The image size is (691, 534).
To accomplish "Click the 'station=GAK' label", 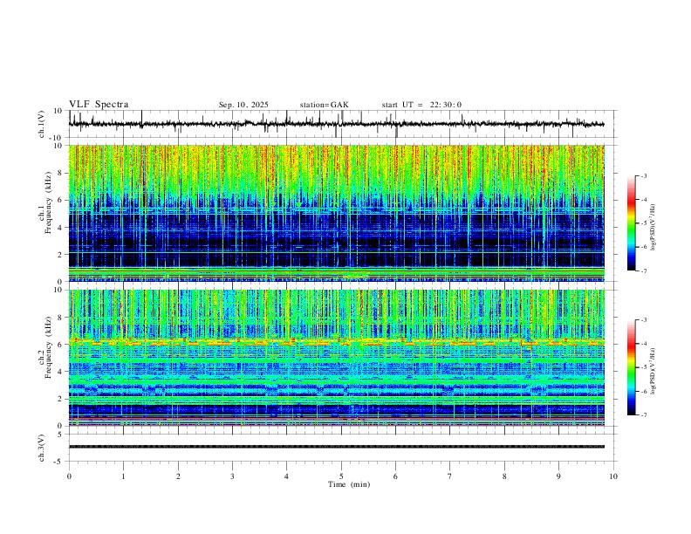I will point(324,105).
